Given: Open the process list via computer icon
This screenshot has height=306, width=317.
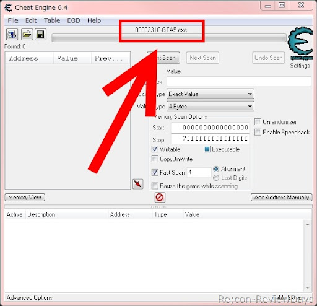Looking at the screenshot, I should (12, 34).
